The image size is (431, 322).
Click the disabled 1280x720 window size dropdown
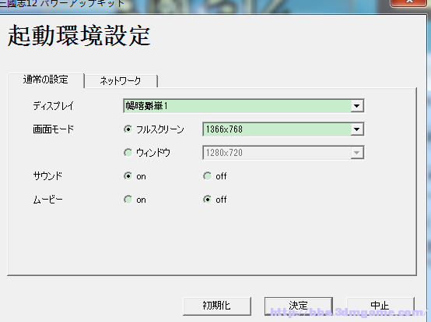tap(283, 153)
